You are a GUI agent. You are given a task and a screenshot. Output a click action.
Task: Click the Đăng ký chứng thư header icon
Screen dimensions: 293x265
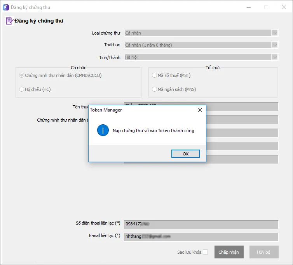9,21
